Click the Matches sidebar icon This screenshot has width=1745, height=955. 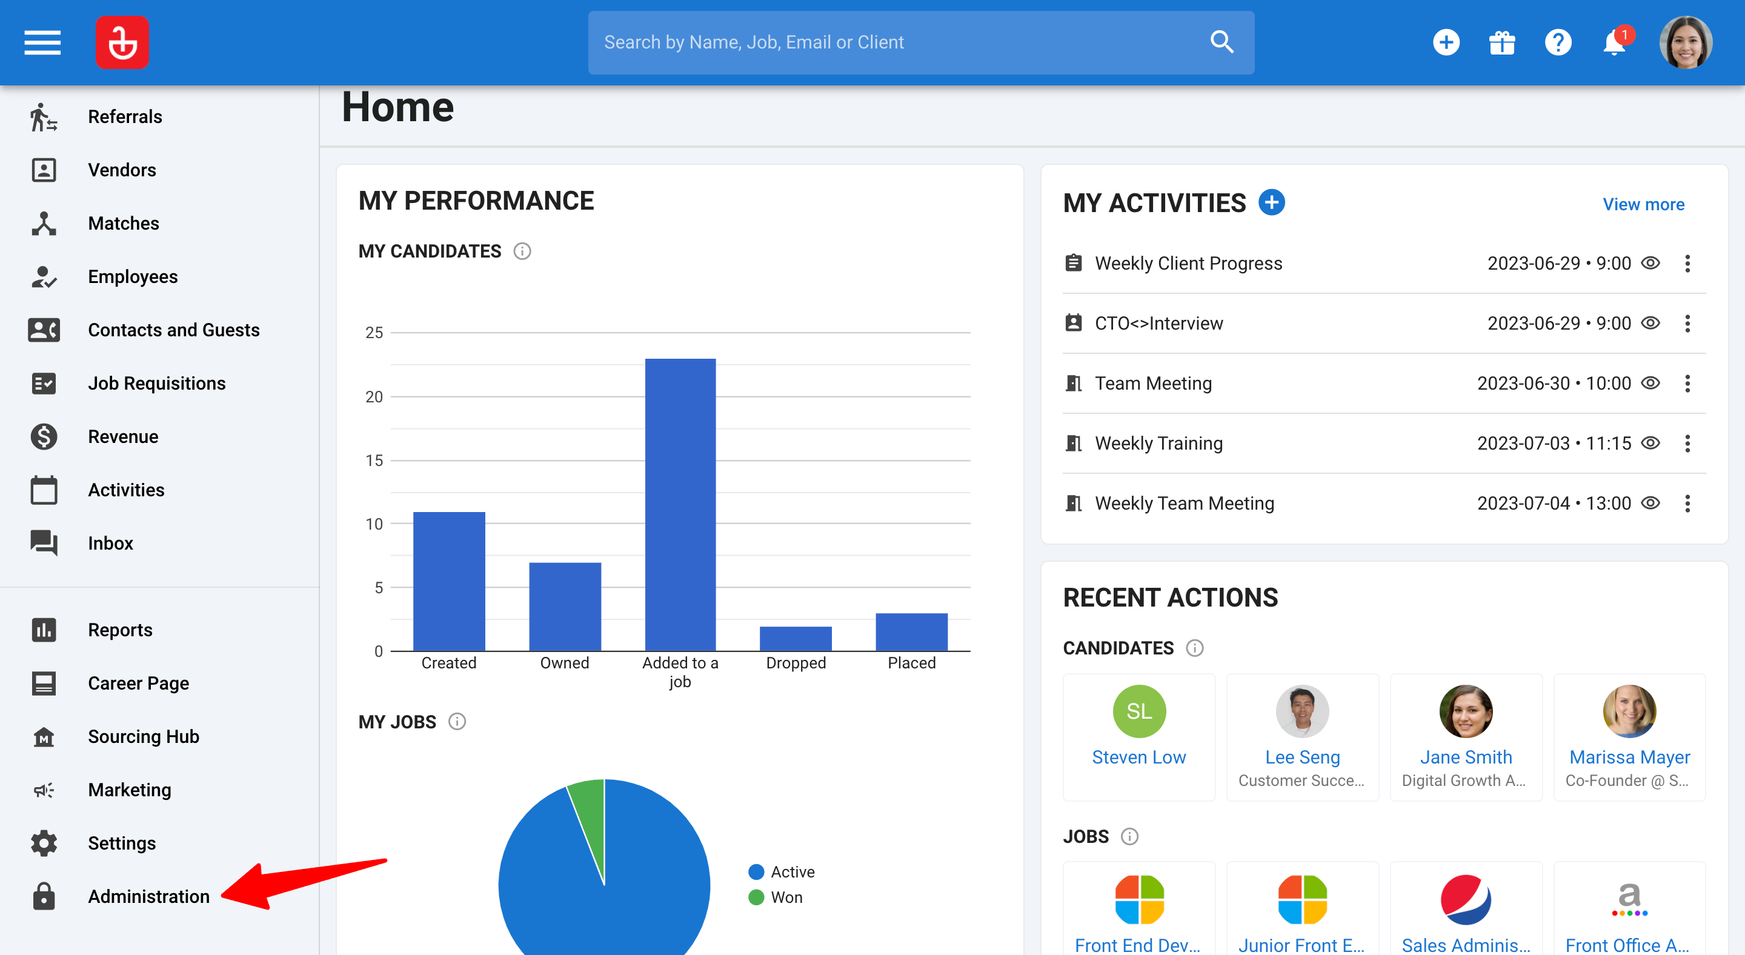[44, 224]
